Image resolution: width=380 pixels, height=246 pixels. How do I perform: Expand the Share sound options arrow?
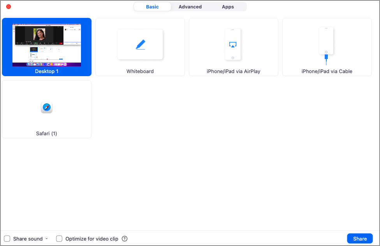(x=47, y=239)
